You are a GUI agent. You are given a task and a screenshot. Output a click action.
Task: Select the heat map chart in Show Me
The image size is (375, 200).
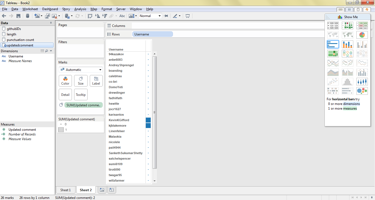coord(348,26)
